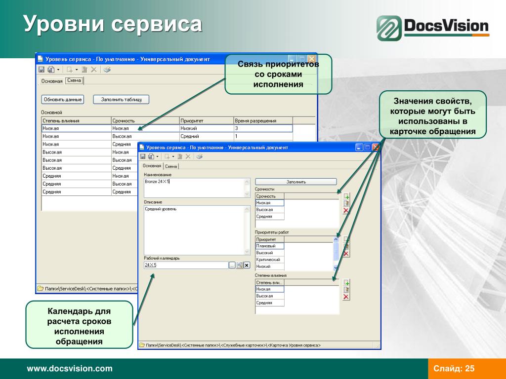
Task: Switch to Схема tab in front window
Action: click(x=171, y=166)
